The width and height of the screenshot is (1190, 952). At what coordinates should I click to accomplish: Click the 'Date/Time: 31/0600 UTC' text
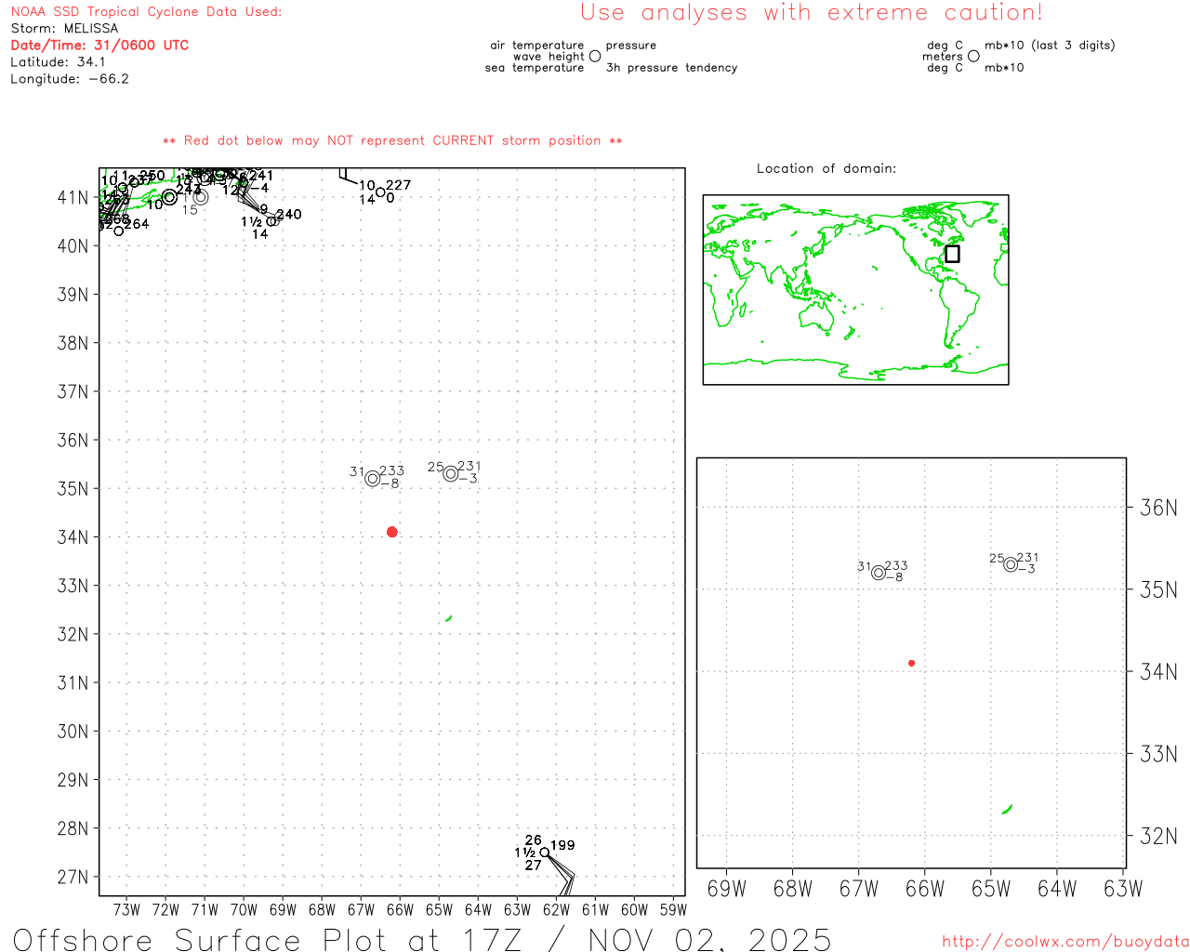click(x=99, y=46)
